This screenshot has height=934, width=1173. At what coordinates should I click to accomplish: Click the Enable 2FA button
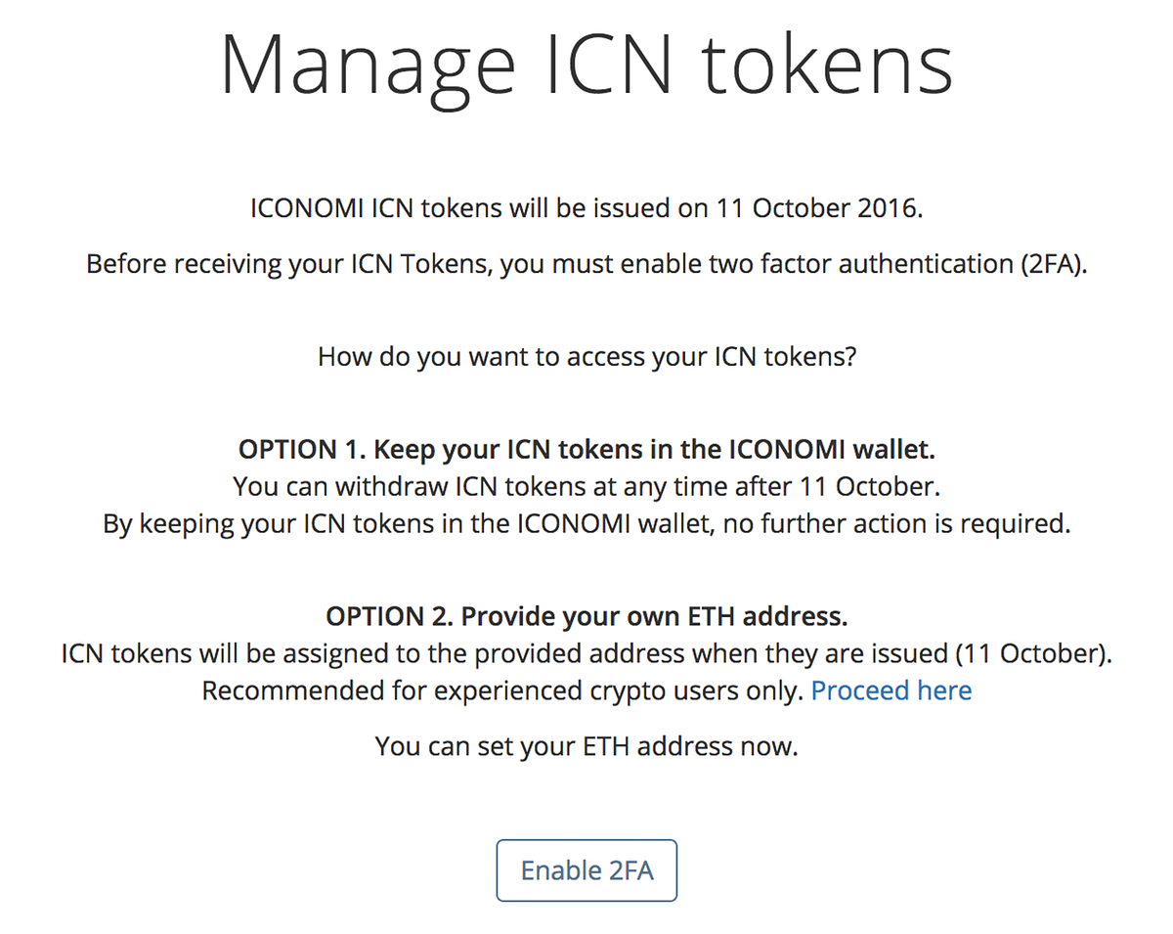click(x=586, y=869)
